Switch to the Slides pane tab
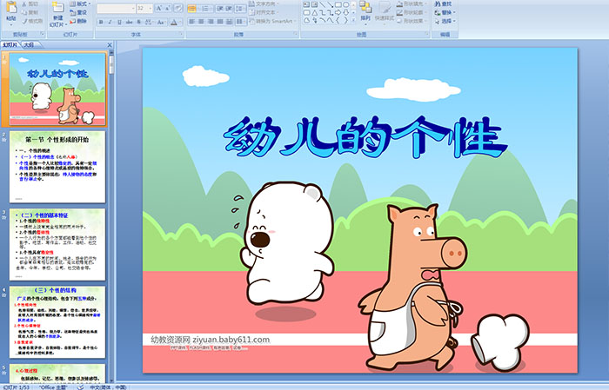This screenshot has width=609, height=390. (x=10, y=45)
